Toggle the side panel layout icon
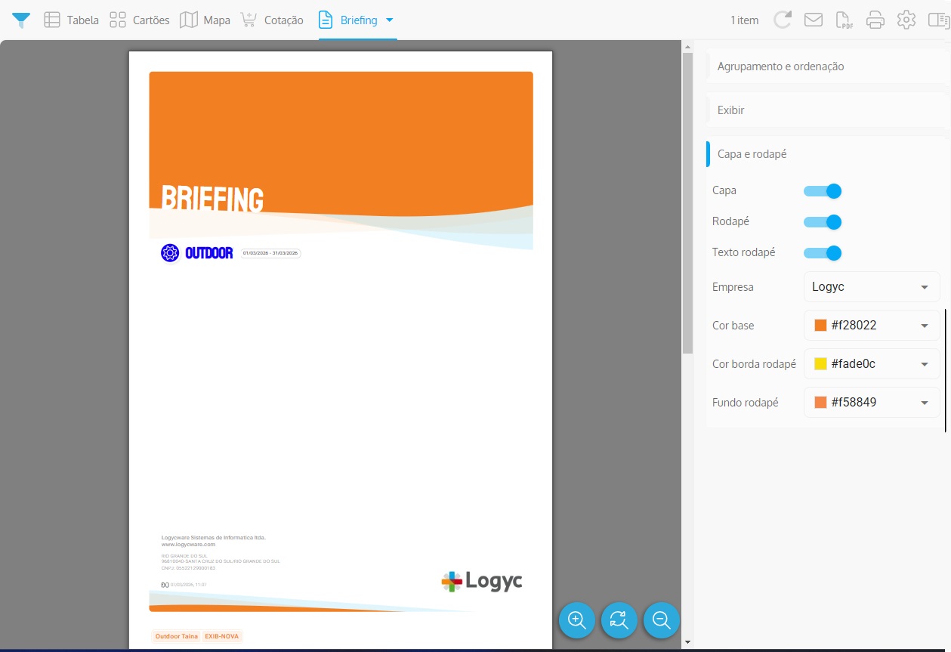The image size is (951, 652). coord(937,20)
